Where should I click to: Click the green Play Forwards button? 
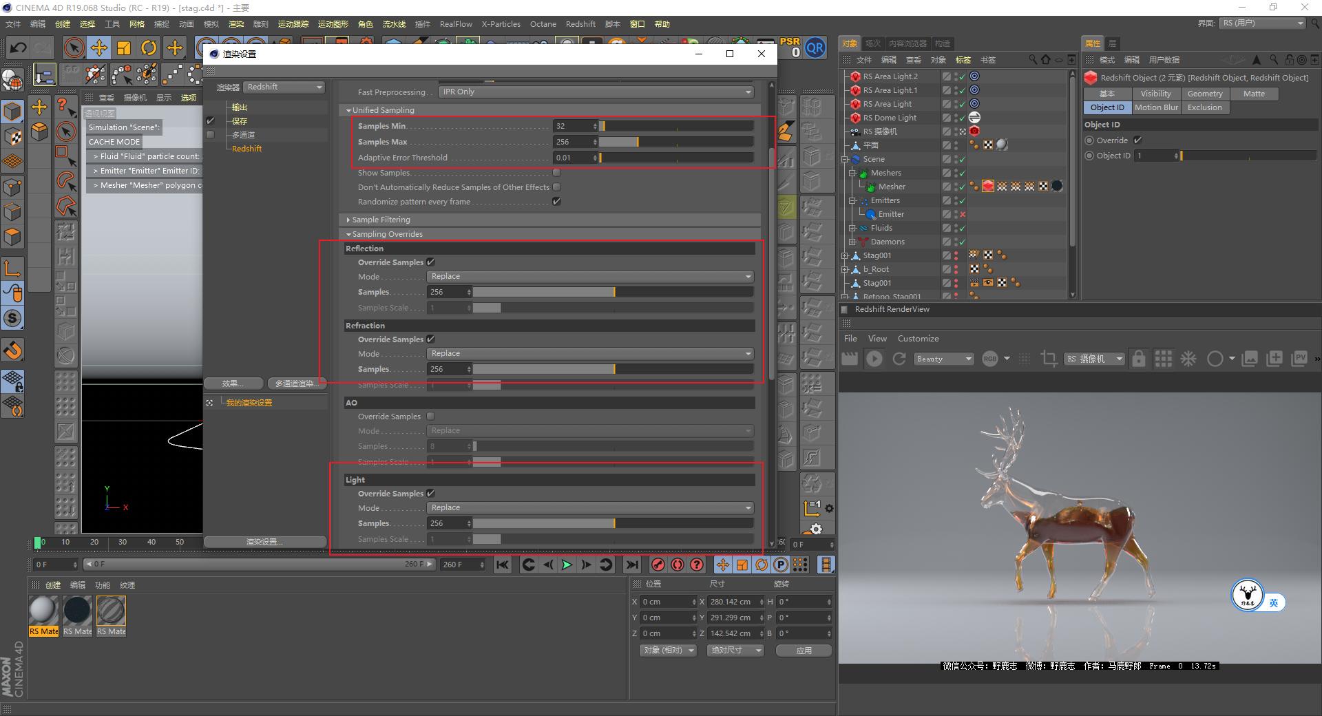coord(567,565)
